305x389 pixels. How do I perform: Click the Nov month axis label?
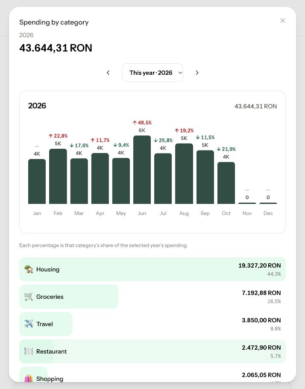(x=247, y=213)
